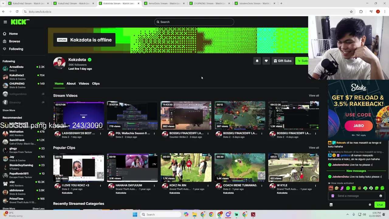Click the Kick search field

tap(194, 22)
